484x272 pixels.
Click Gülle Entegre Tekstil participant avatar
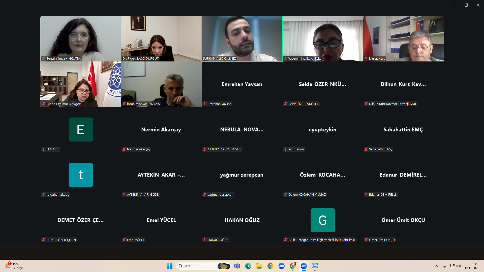[323, 220]
